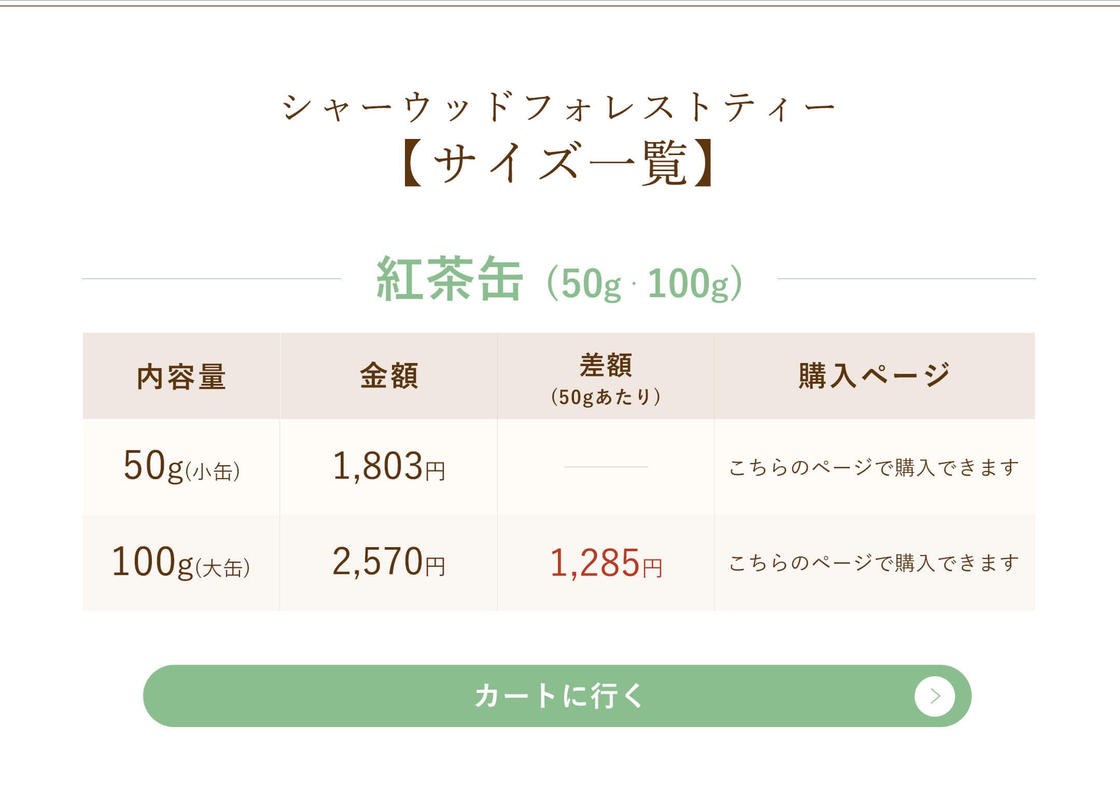The width and height of the screenshot is (1120, 809).
Task: Click the (50gあたり) sub-label
Action: click(606, 397)
